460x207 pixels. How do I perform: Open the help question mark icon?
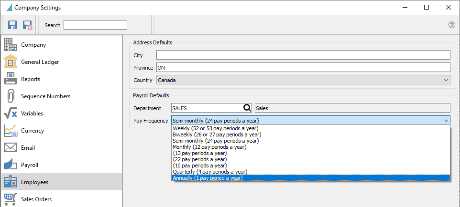451,25
